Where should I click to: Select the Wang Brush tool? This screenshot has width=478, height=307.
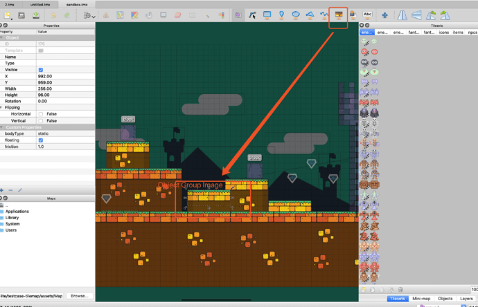click(134, 15)
